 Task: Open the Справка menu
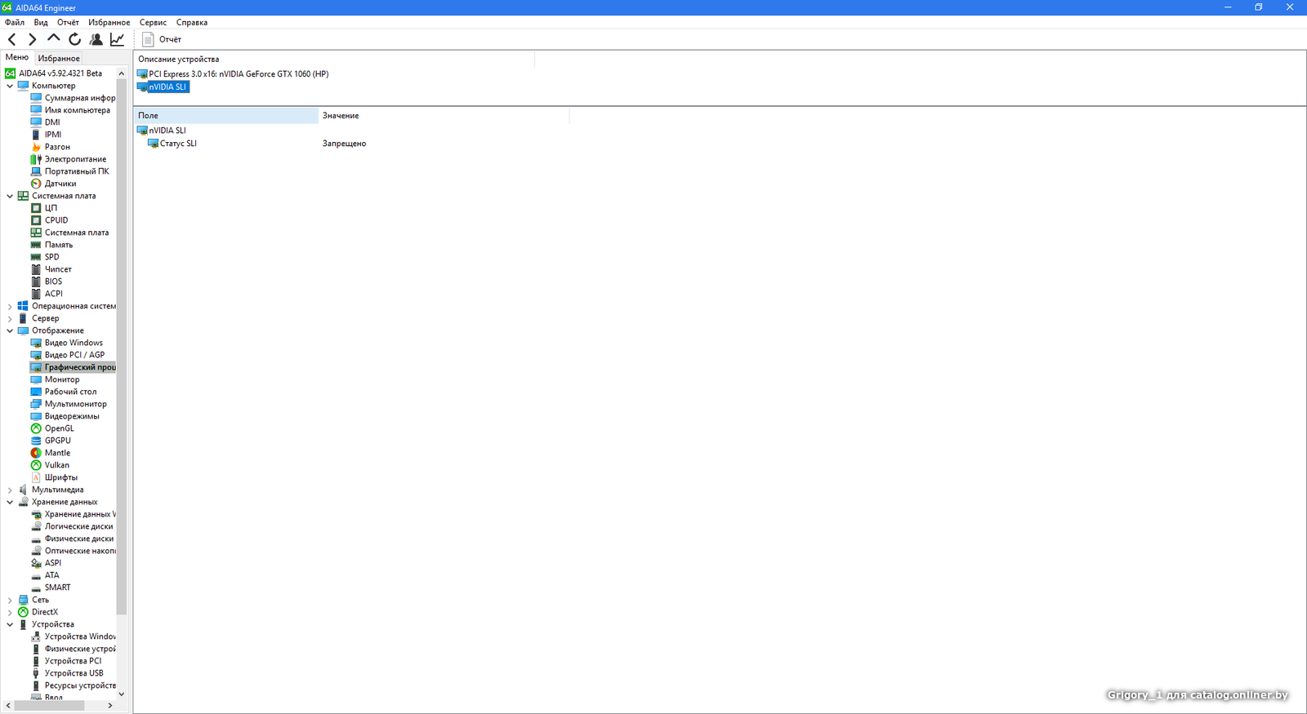192,22
